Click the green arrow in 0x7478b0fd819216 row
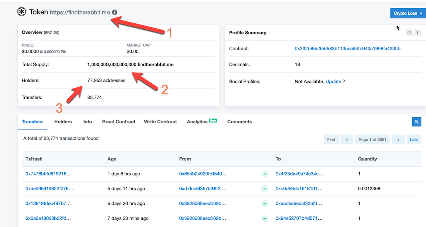This screenshot has height=227, width=426. pos(265,174)
